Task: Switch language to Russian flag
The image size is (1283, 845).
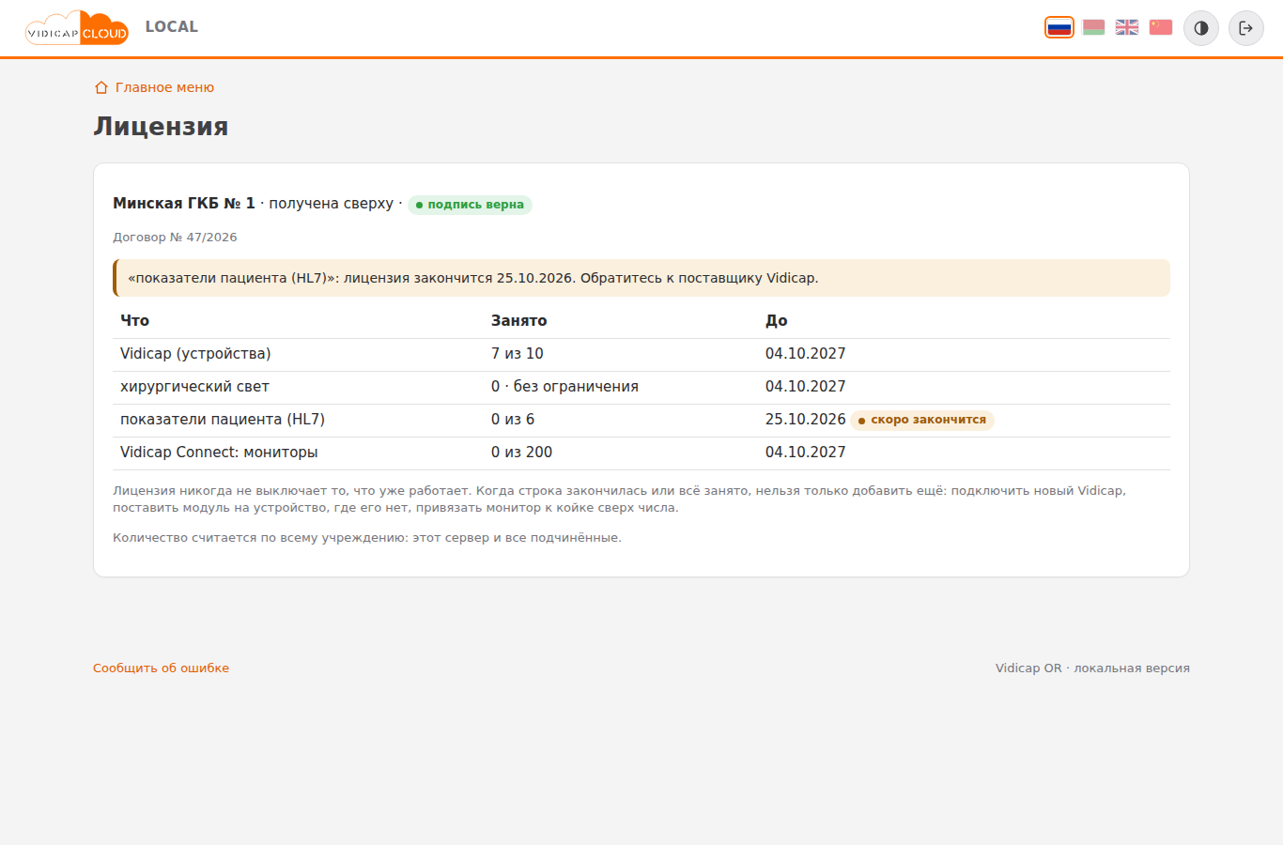Action: 1059,27
